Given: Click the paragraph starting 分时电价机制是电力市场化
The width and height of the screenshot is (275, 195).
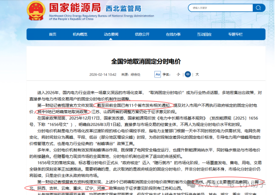Looking at the screenshot, I should (x=145, y=137).
